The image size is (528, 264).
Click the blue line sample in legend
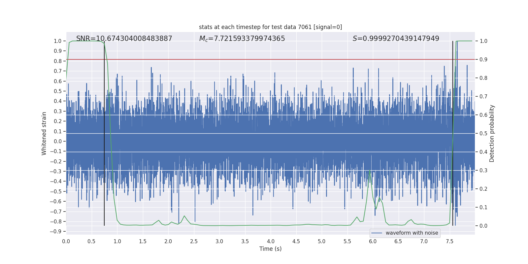[x=377, y=233]
